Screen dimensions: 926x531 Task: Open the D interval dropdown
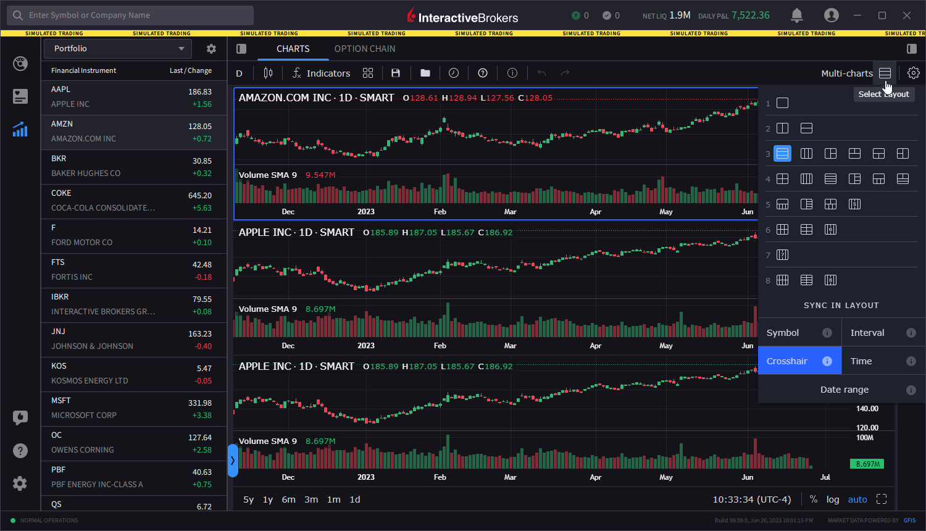[x=240, y=73]
